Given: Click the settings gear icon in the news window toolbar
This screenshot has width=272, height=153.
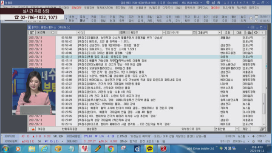Looking at the screenshot, I should tap(255, 32).
